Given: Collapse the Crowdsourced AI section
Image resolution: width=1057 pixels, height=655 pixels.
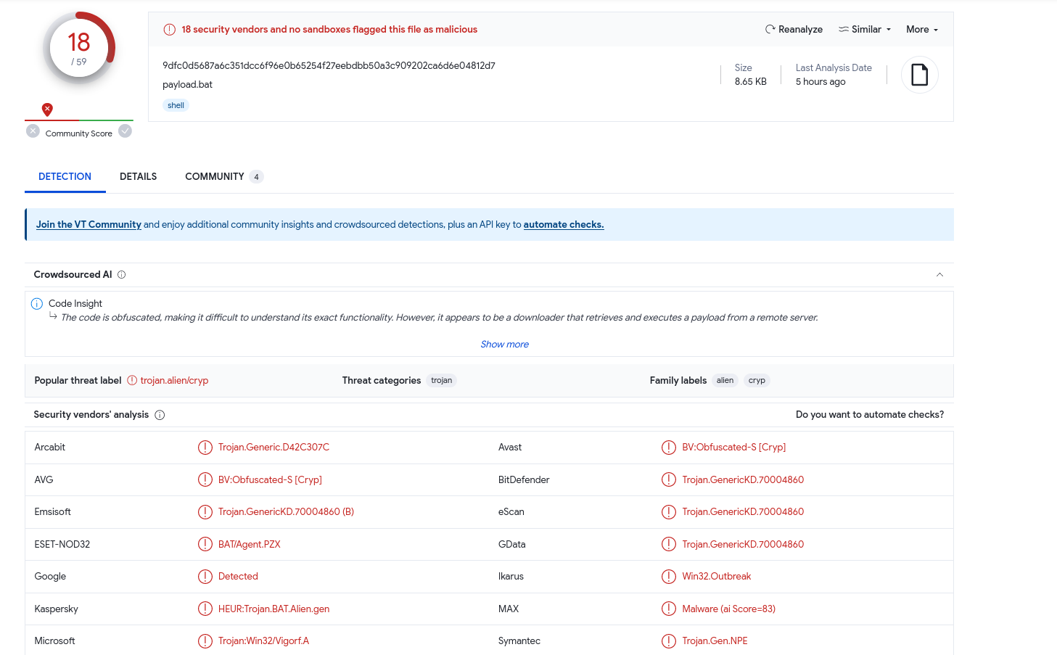Looking at the screenshot, I should tap(939, 274).
